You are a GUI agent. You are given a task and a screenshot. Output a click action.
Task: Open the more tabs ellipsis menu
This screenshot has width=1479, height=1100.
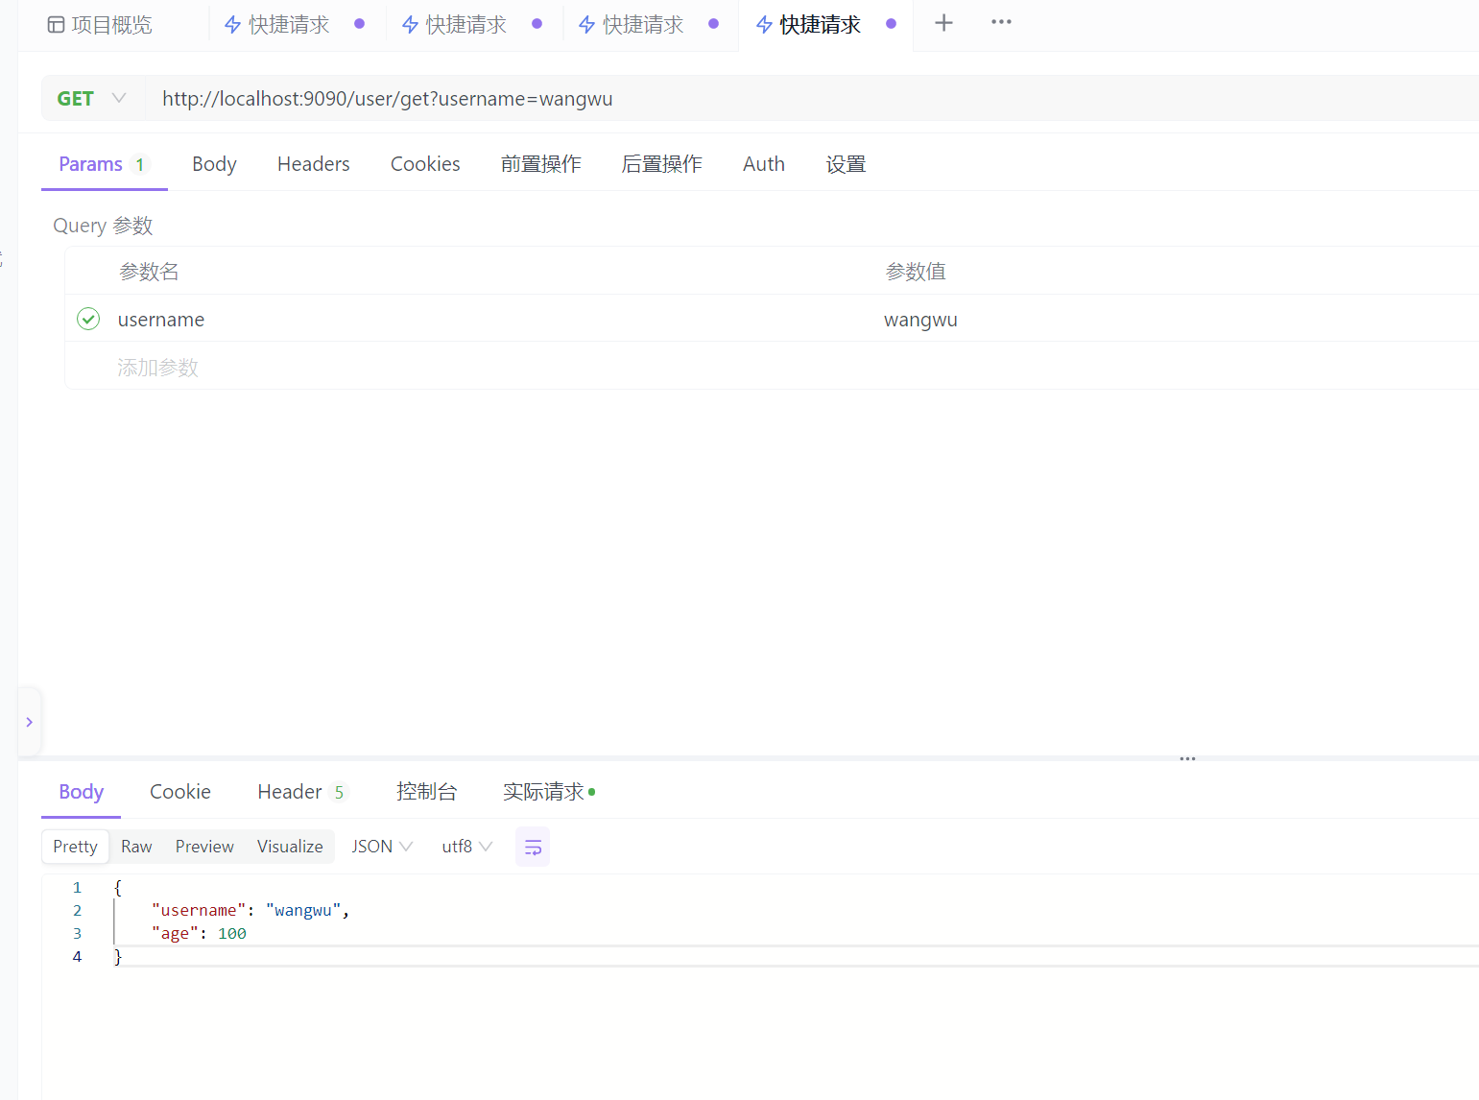(x=1001, y=22)
